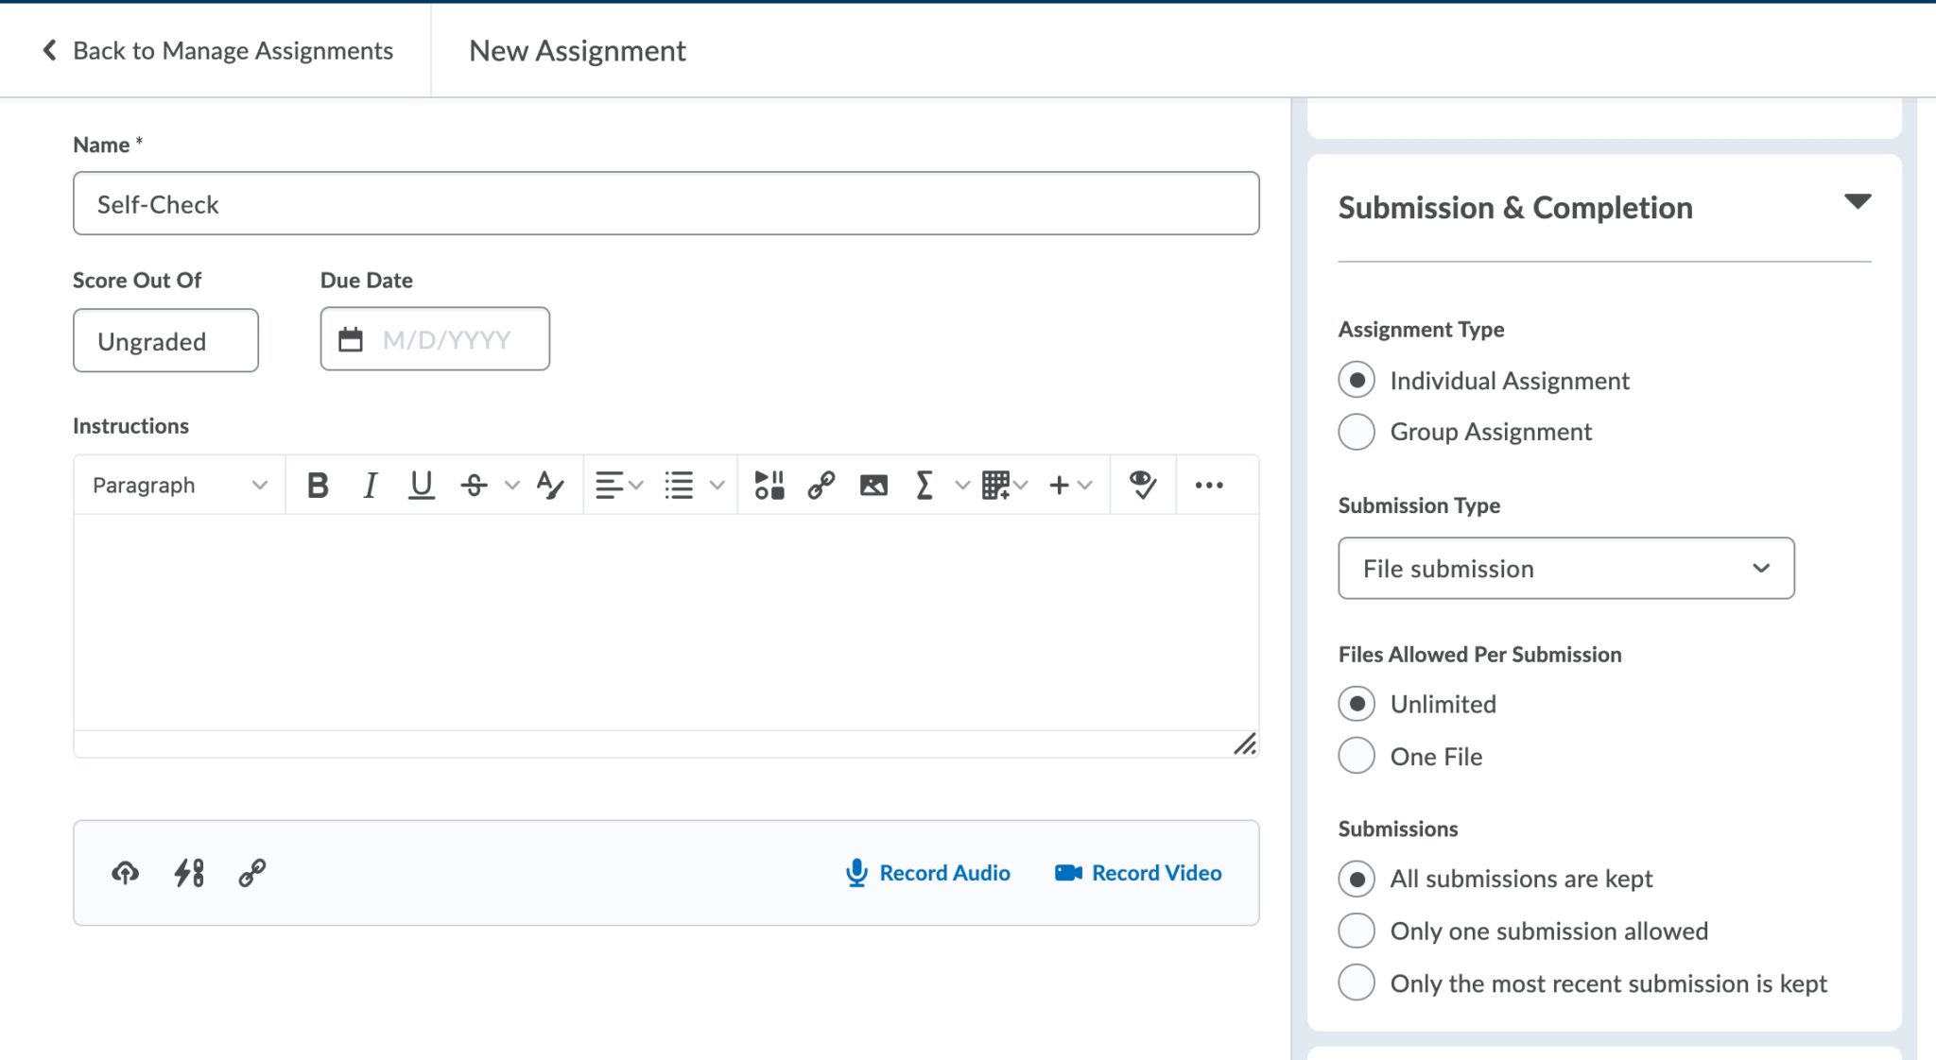Click the underline icon in the toolbar

tap(422, 485)
